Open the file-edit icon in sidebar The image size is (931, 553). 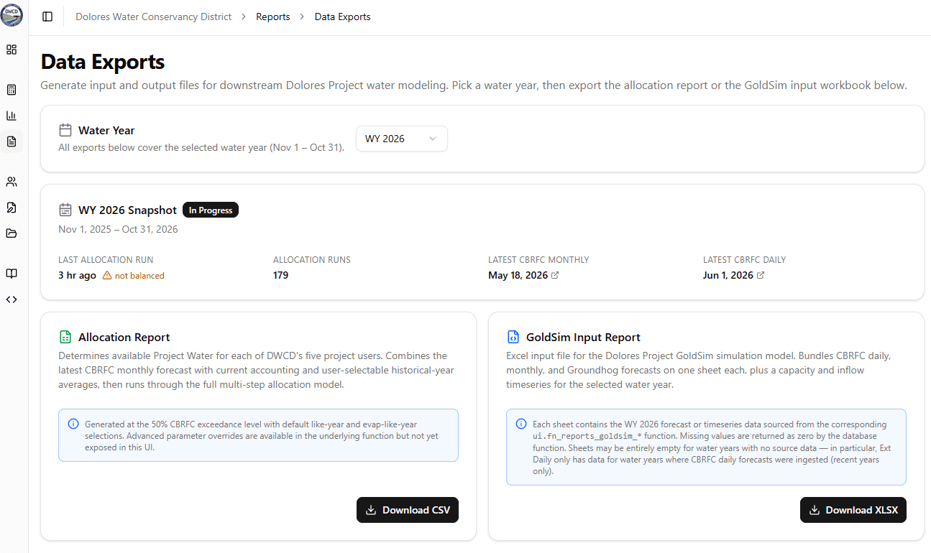point(12,208)
